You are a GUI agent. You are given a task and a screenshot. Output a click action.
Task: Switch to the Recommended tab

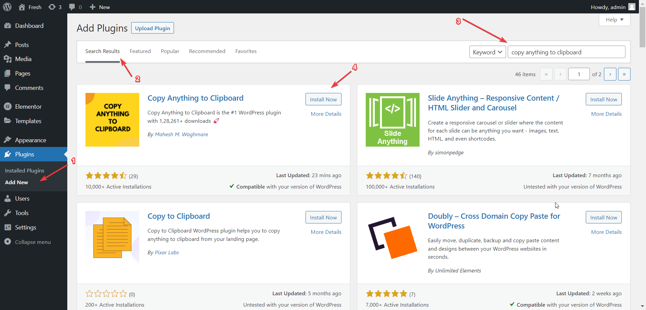[x=207, y=51]
